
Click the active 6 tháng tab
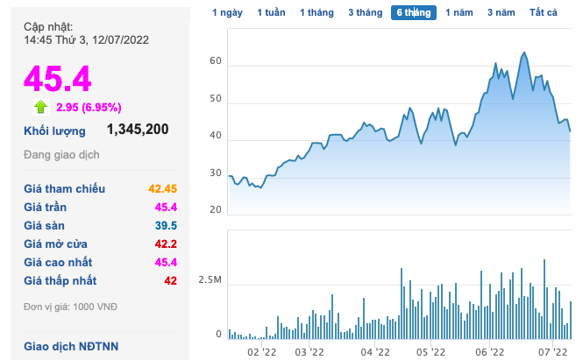[x=414, y=13]
